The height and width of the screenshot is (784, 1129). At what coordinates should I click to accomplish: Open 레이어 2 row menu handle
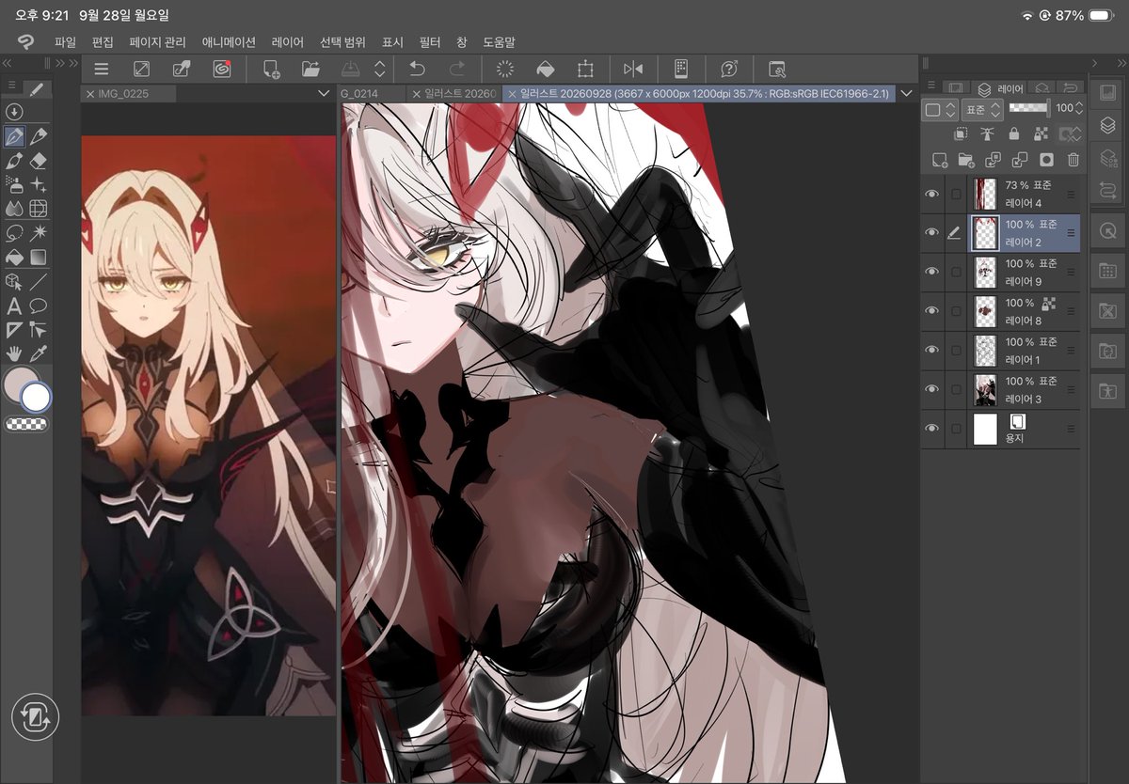[x=1071, y=232]
